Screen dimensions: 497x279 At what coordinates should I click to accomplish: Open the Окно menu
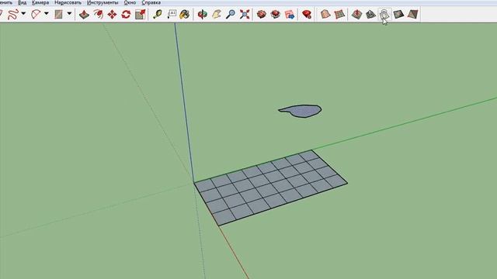click(x=130, y=2)
